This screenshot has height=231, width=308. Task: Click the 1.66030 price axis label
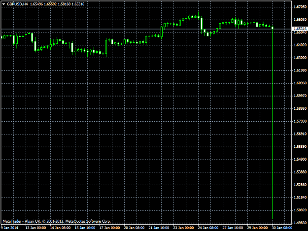pos(300,19)
